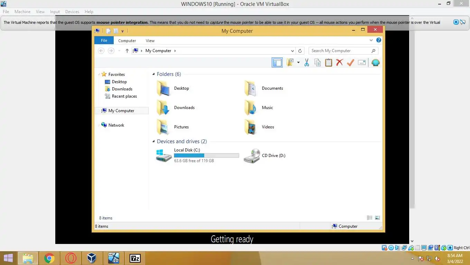
Task: Show hidden tray icons arrow
Action: point(412,258)
